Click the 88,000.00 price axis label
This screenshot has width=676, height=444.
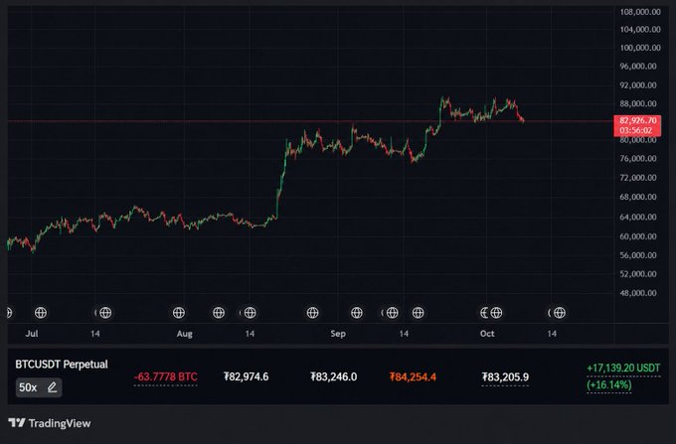click(638, 103)
